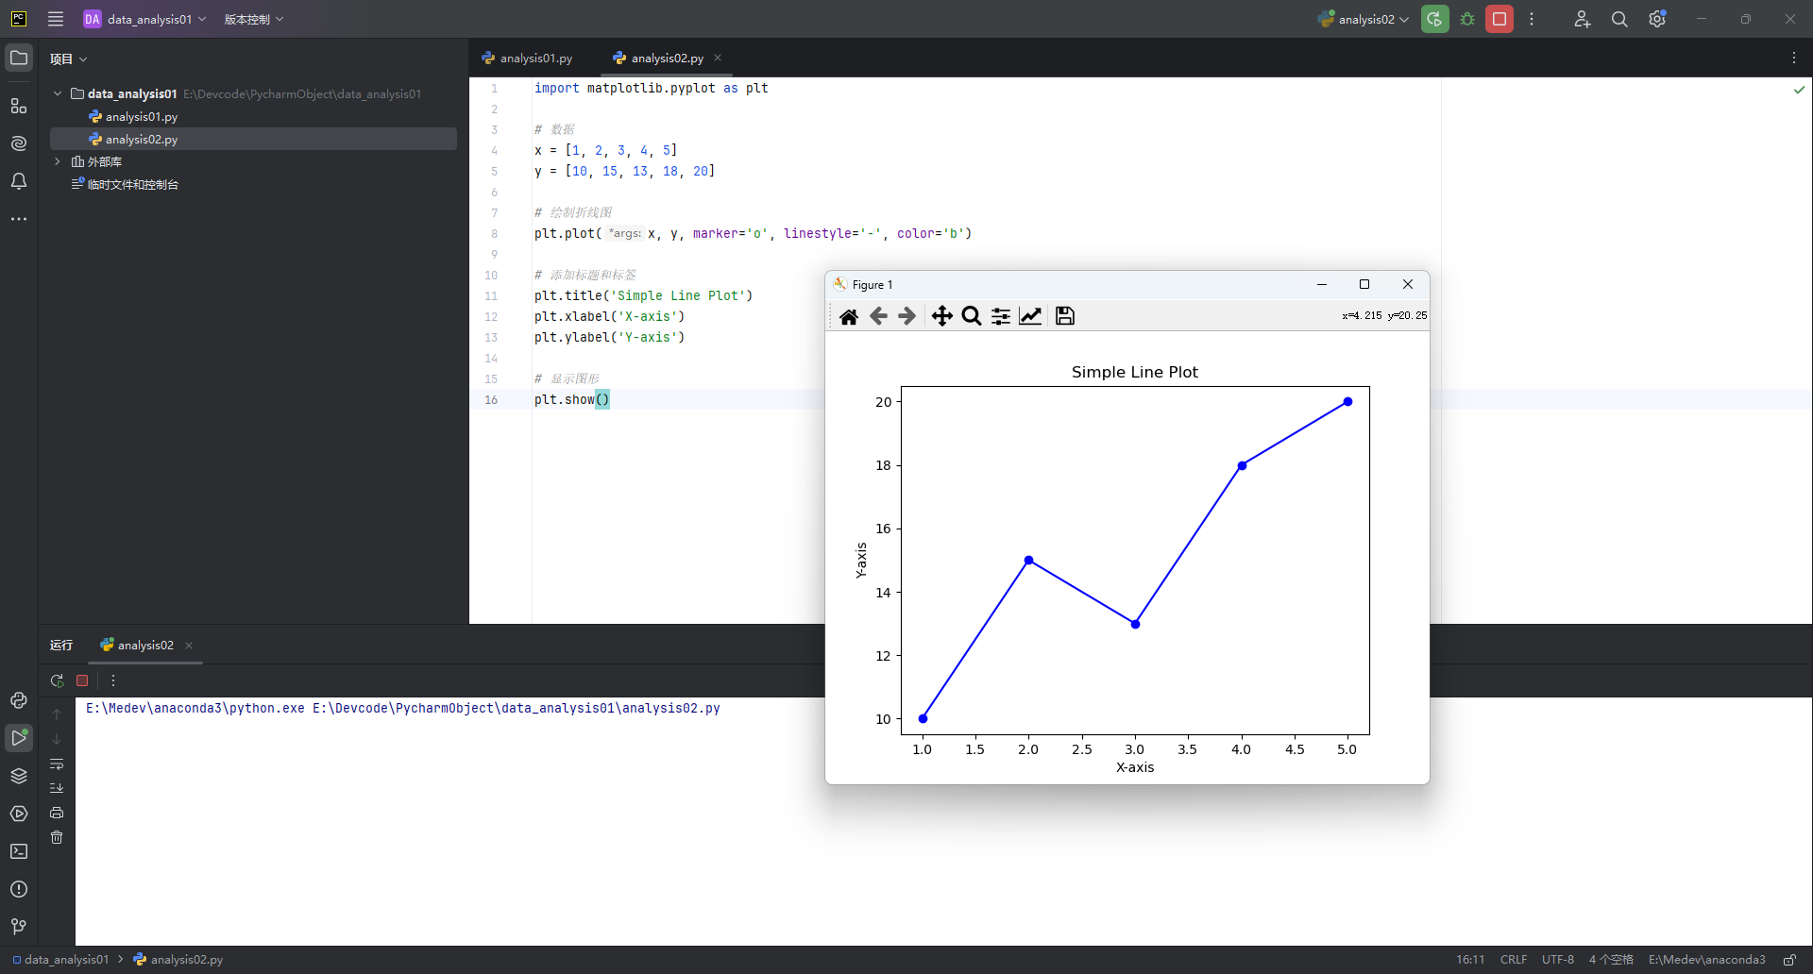Open the 项目 view dropdown

[x=69, y=59]
